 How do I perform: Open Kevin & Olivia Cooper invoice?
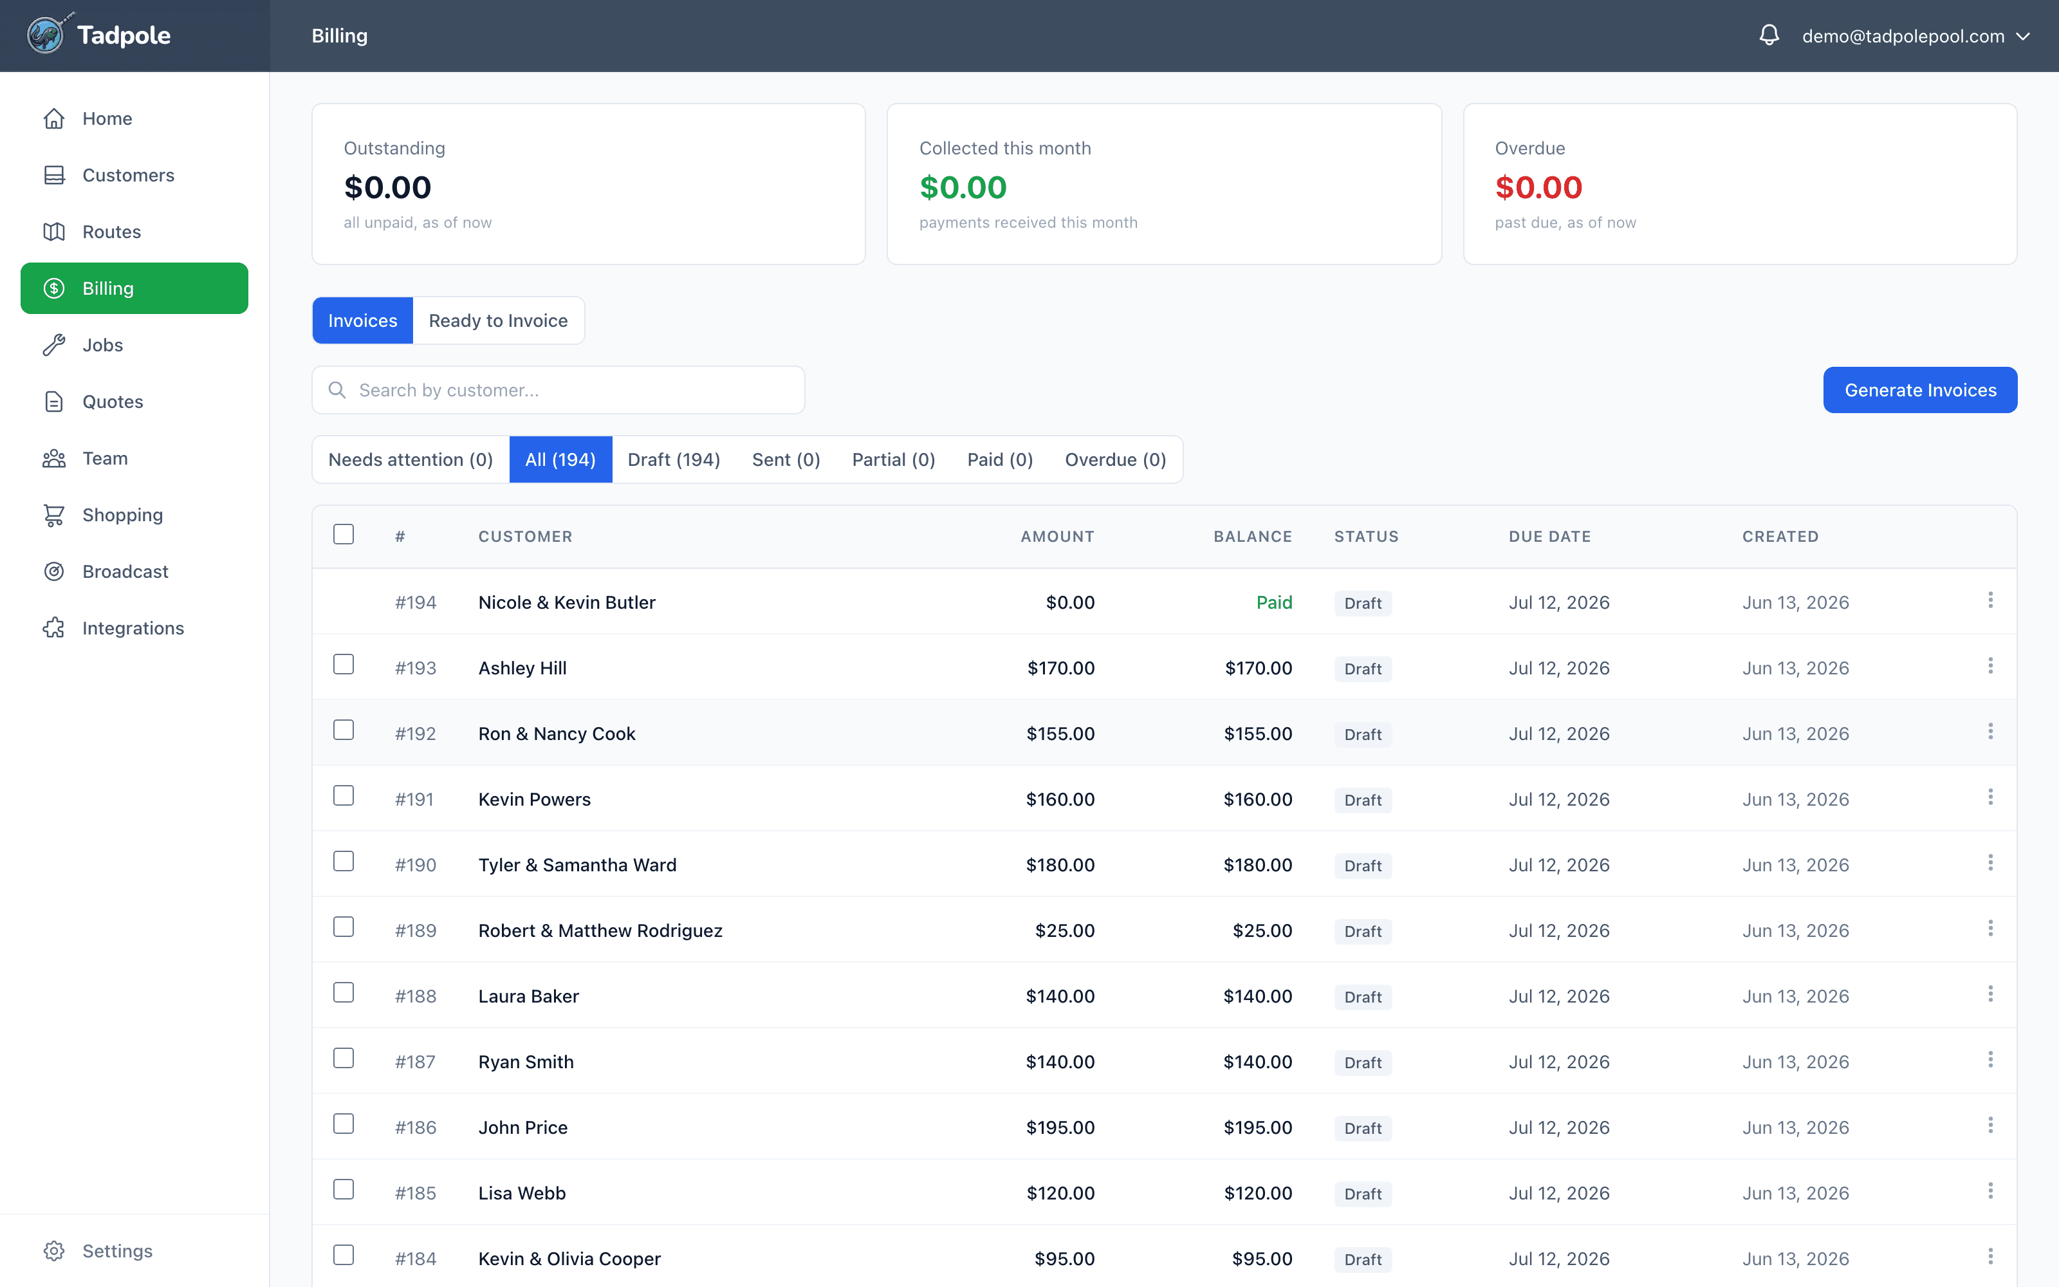coord(1164,1257)
